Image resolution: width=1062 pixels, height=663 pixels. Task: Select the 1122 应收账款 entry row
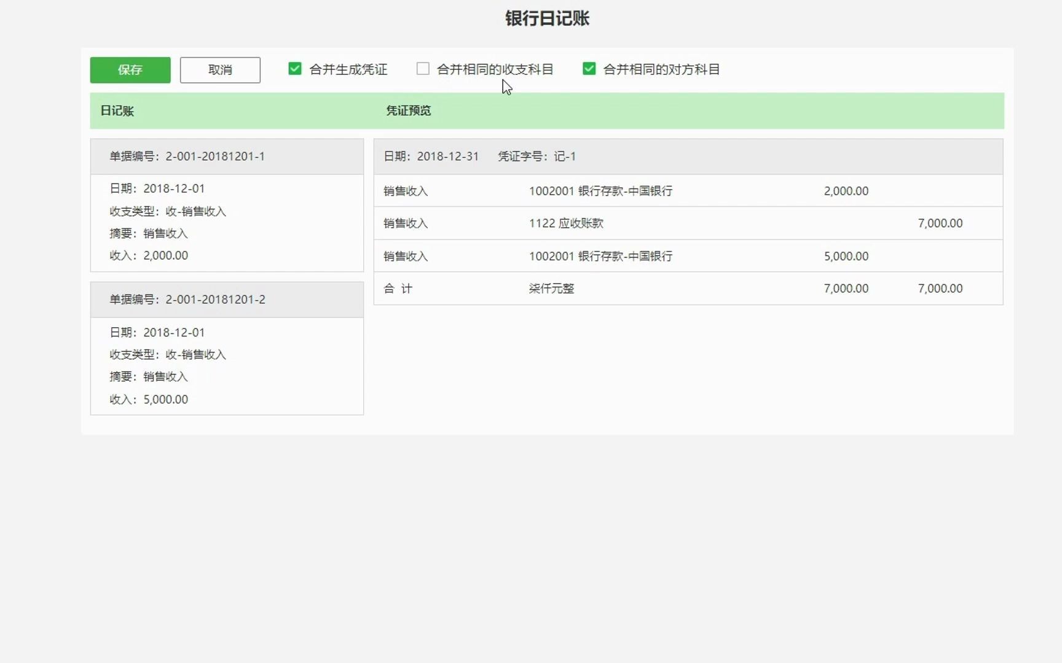566,223
